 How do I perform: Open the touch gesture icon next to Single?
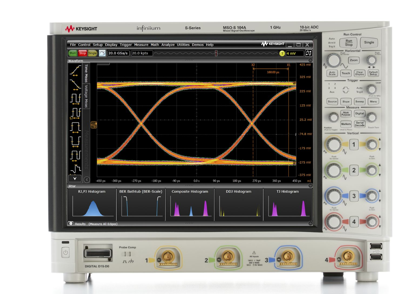(x=102, y=53)
